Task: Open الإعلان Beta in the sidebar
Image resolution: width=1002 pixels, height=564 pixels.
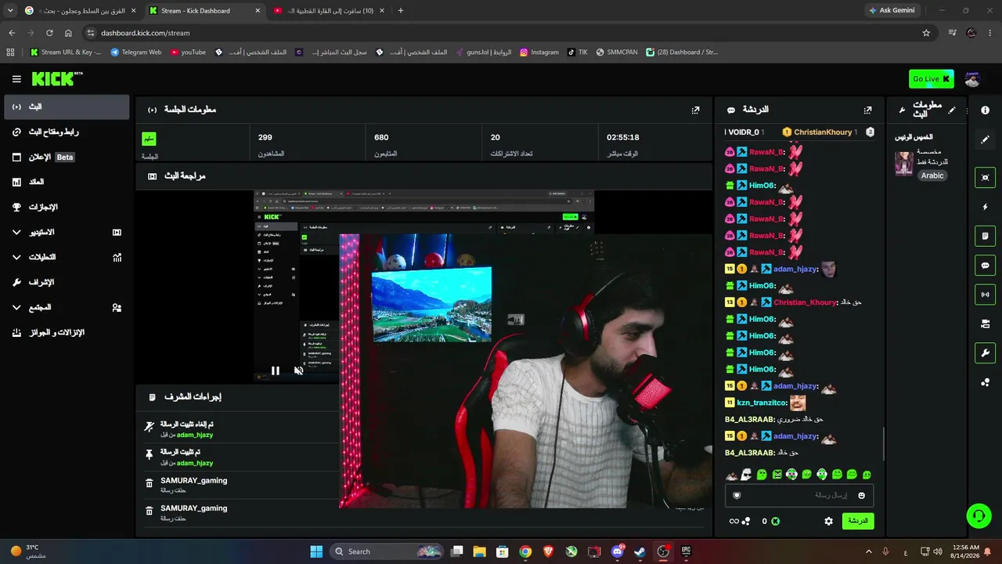Action: (67, 157)
